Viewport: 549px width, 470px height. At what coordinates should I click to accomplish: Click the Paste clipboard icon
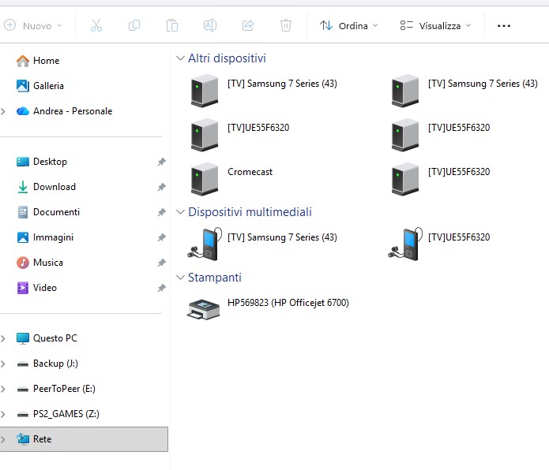[x=172, y=25]
